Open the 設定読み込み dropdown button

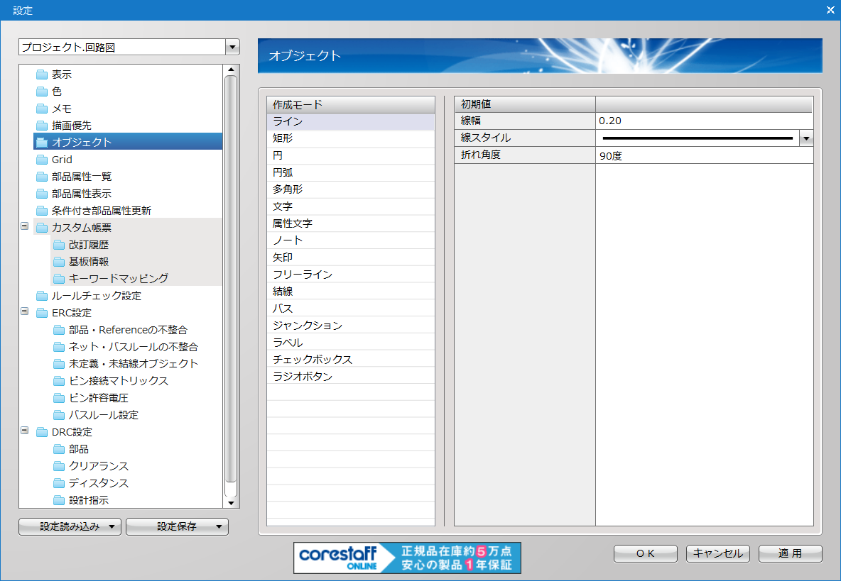(112, 526)
